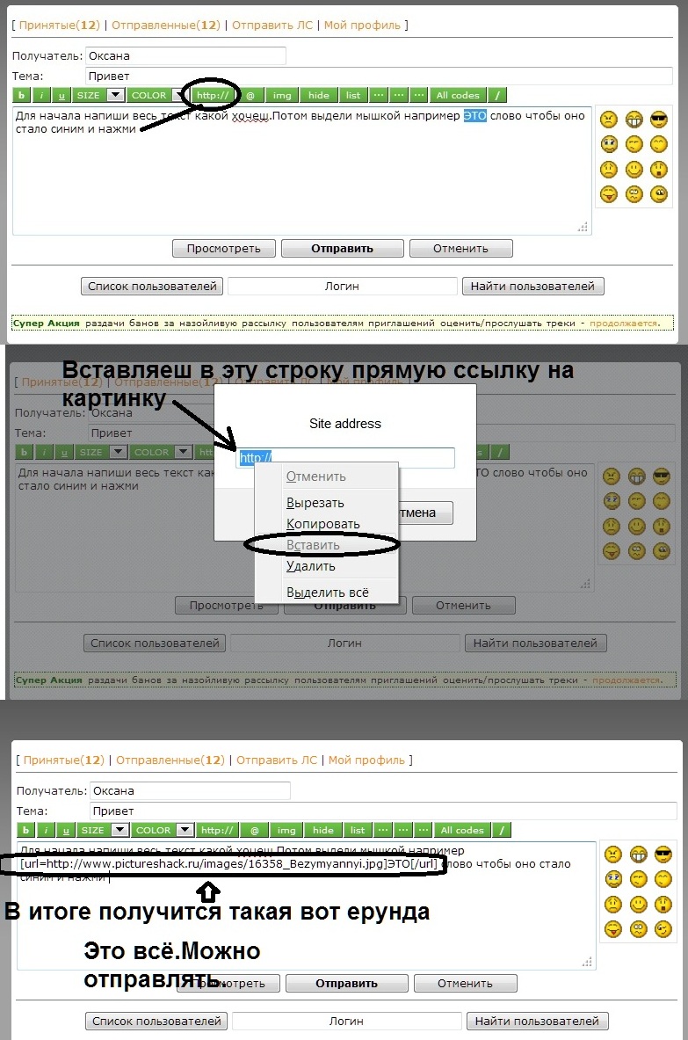Insert surprised smiley in top screenshot
This screenshot has height=1040, width=688.
[659, 169]
